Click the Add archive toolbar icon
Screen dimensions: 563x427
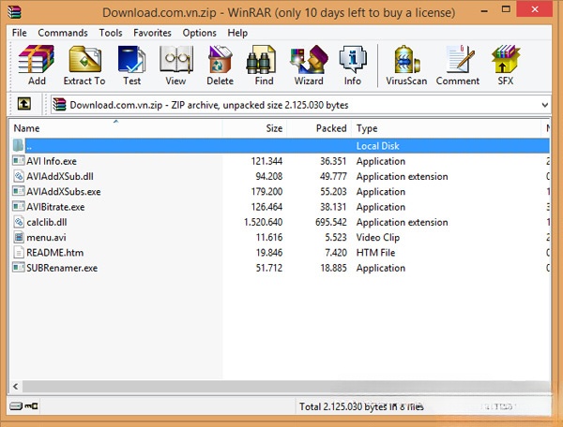click(x=37, y=59)
